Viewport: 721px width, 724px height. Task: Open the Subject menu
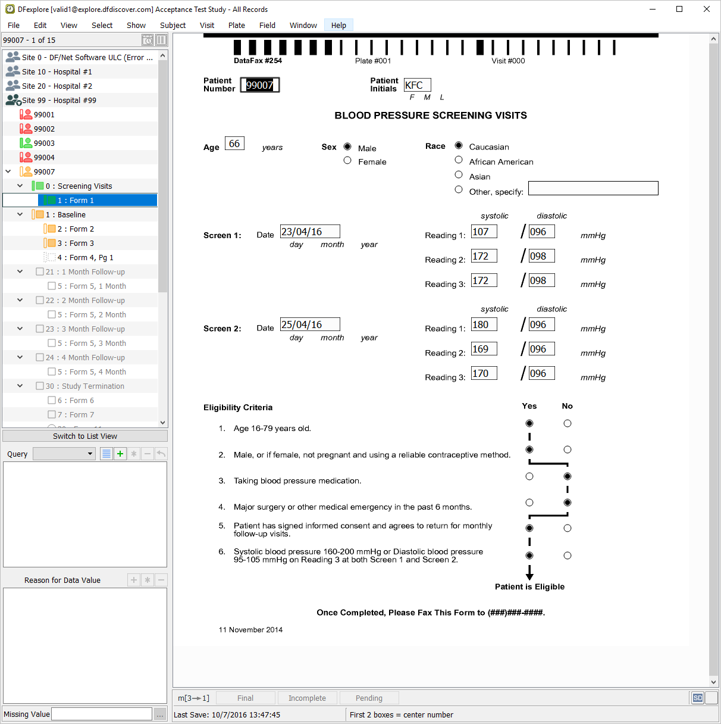[173, 25]
